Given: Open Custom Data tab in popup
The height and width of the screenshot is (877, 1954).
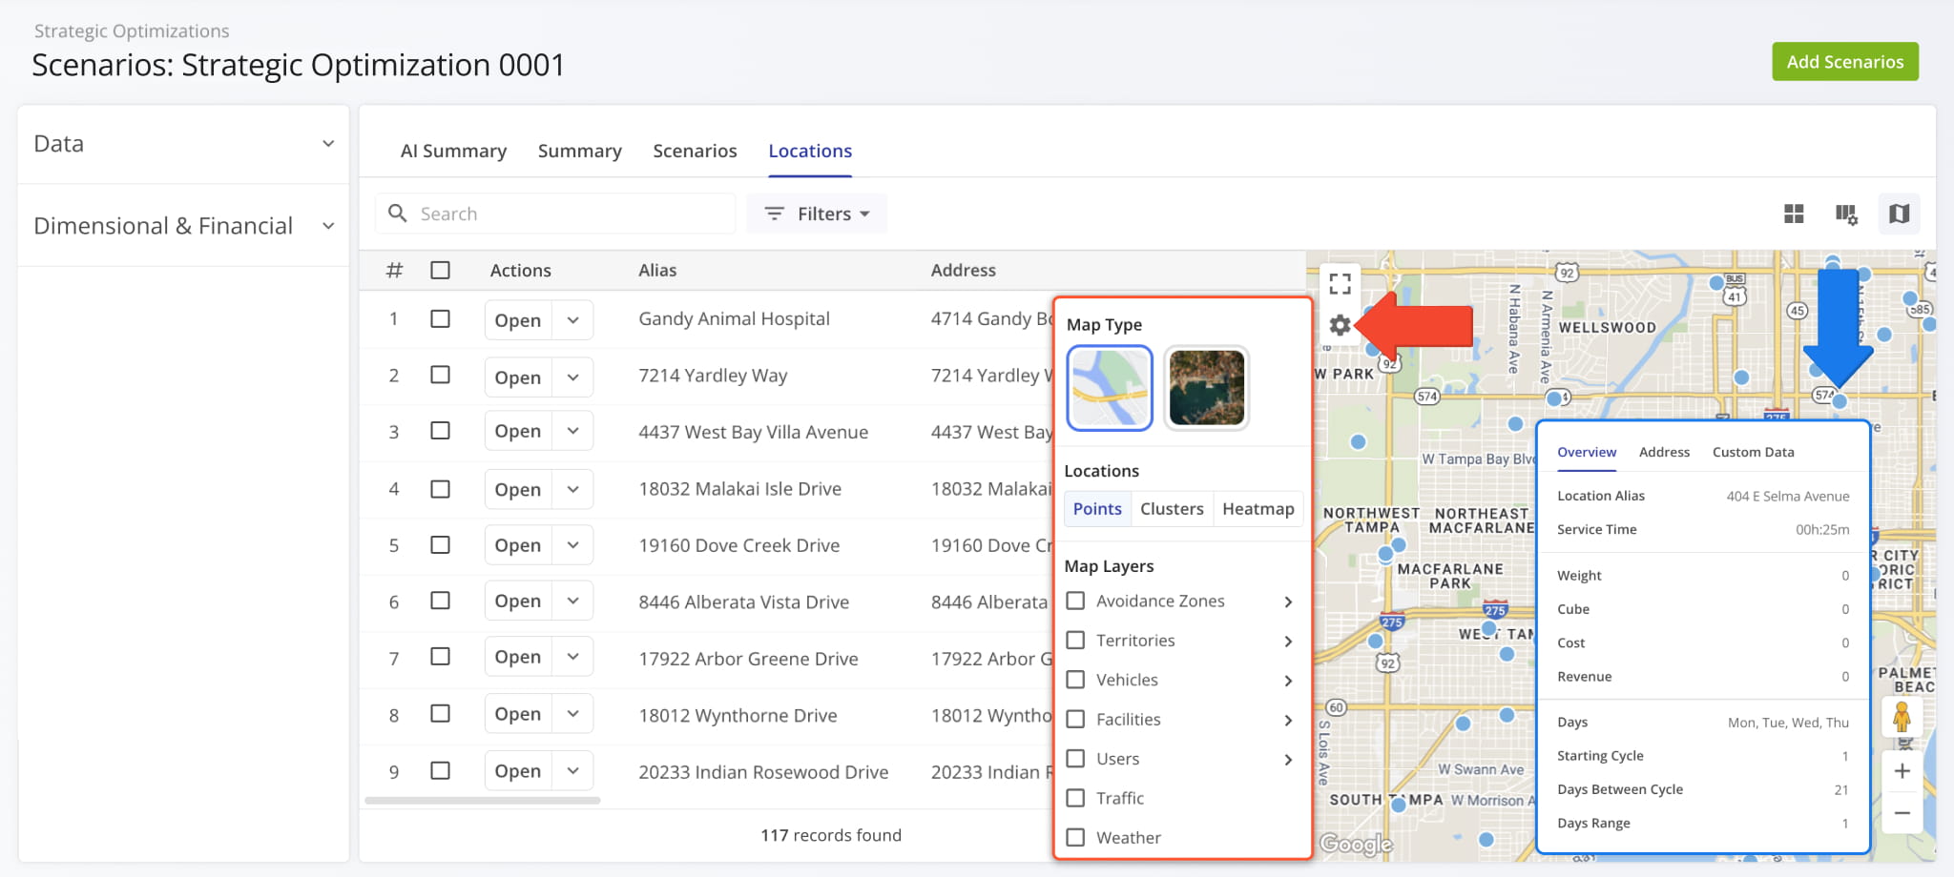Looking at the screenshot, I should 1753,452.
